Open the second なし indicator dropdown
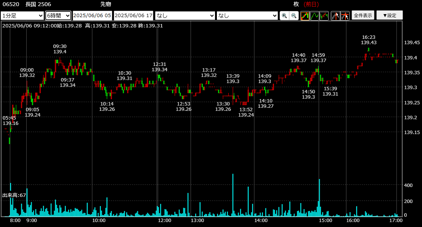Image resolution: width=422 pixels, height=227 pixels. click(x=247, y=16)
